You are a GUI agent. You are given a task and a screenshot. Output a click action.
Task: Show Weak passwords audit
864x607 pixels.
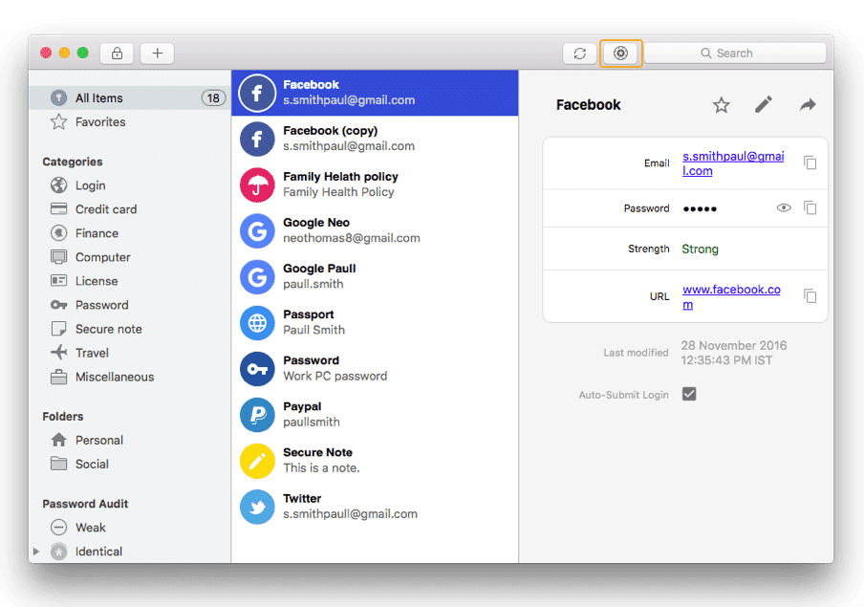click(x=129, y=528)
